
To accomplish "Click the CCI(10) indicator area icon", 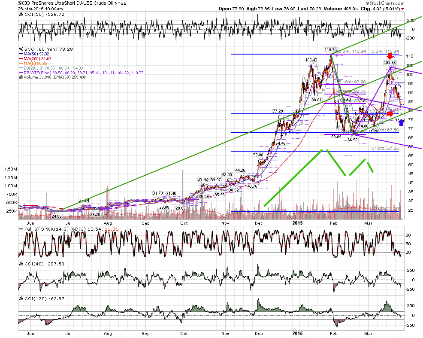I will coord(21,14).
